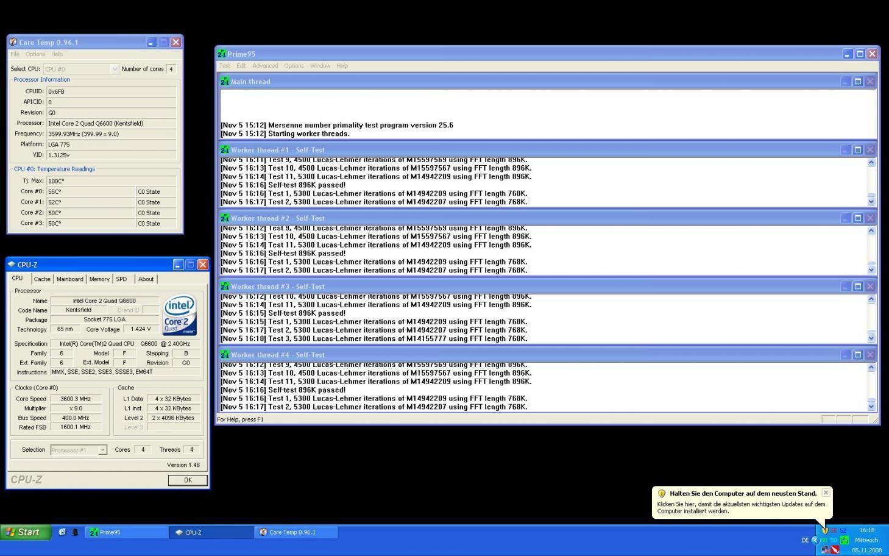Click the Number of cores field in Core Temp
Screen dimensions: 889x556
pos(171,69)
